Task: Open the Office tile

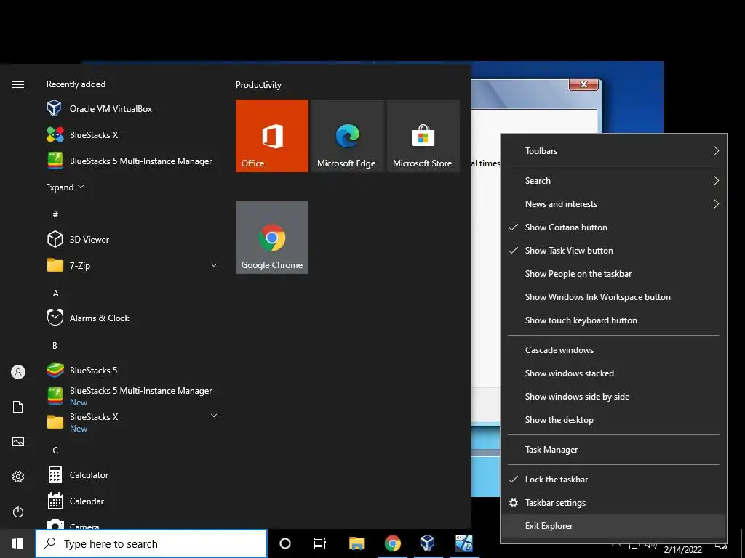Action: click(x=272, y=136)
